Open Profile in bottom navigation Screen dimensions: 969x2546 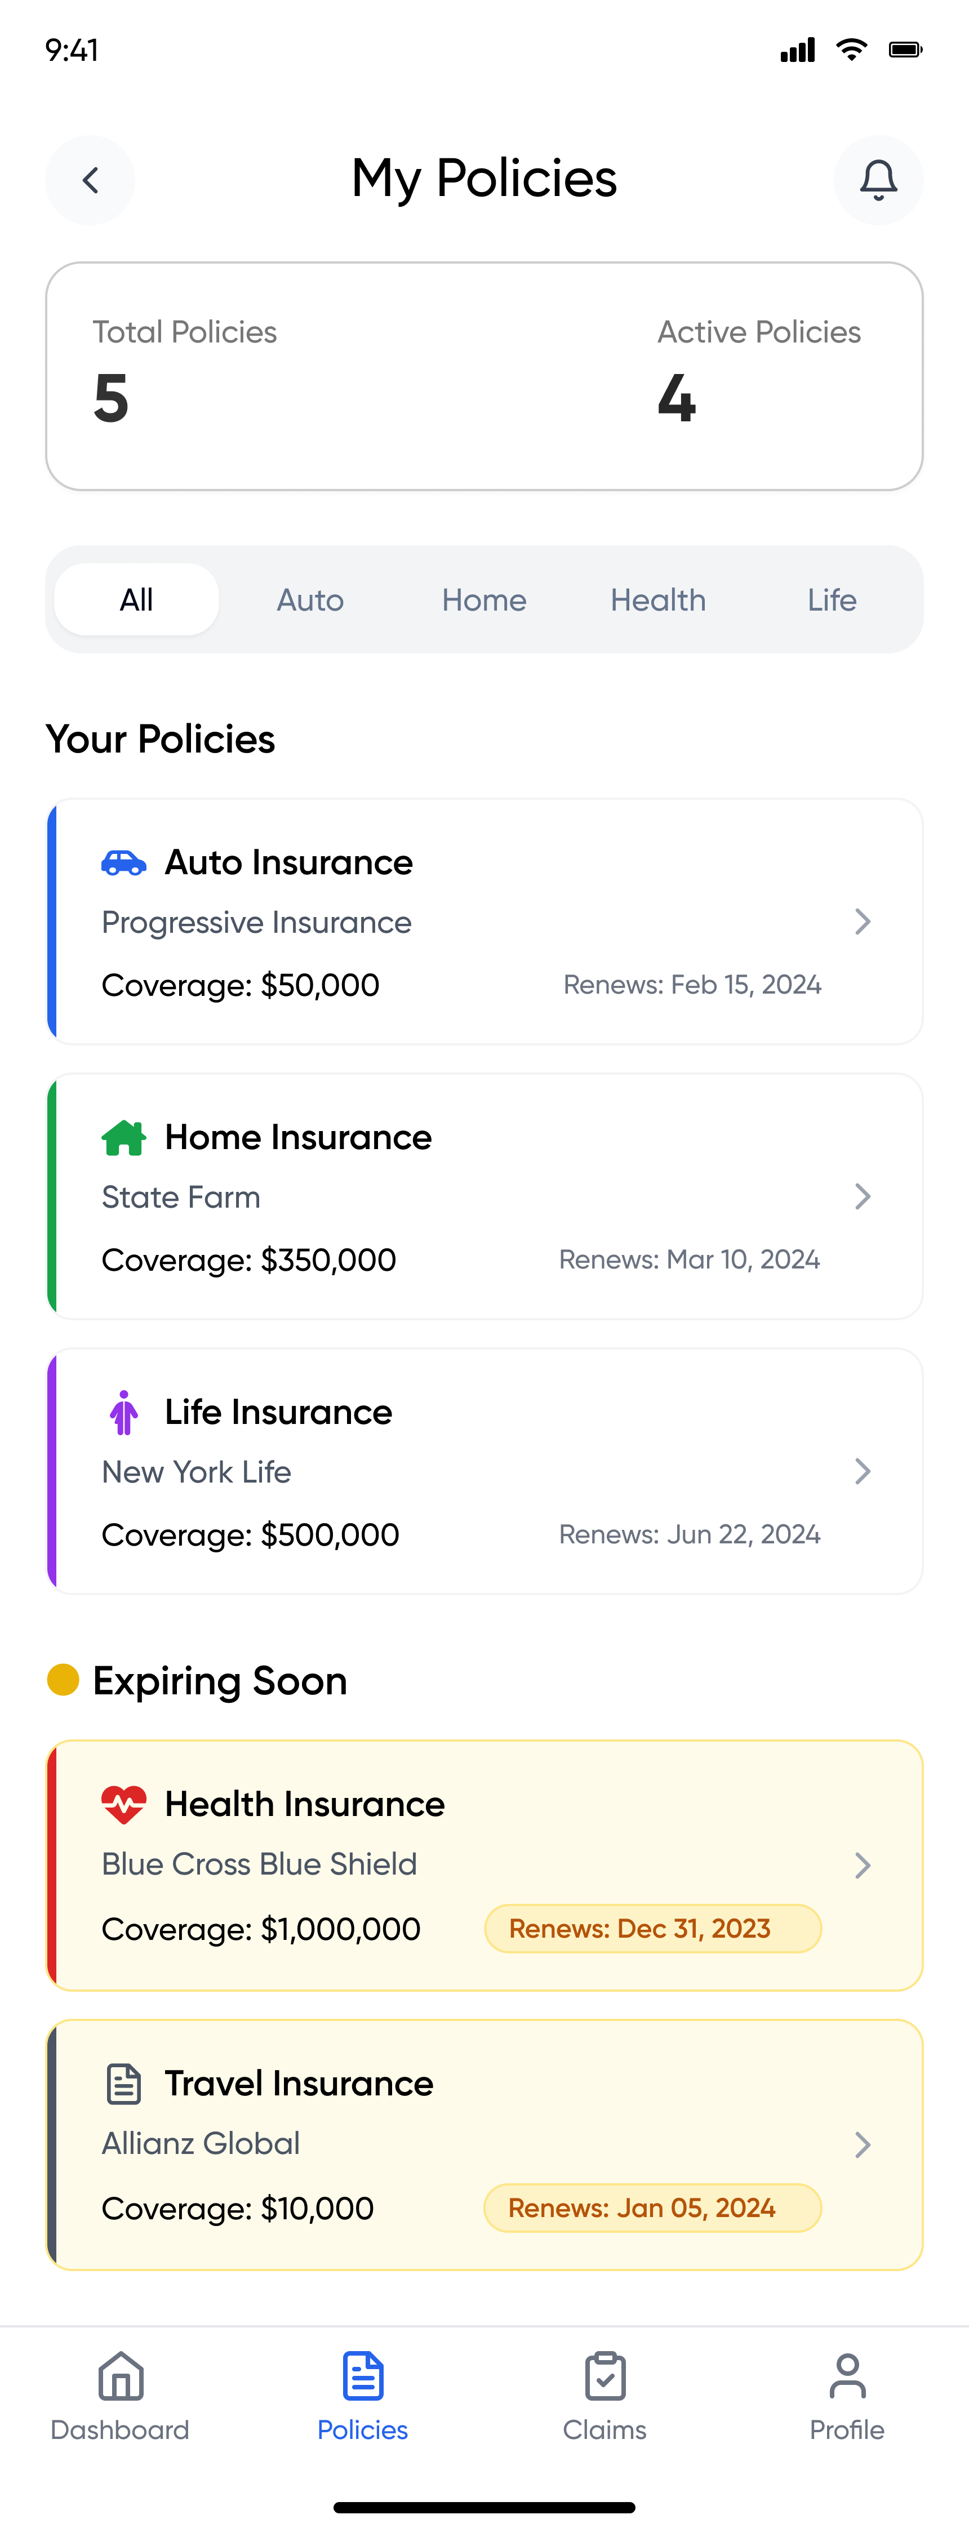847,2396
